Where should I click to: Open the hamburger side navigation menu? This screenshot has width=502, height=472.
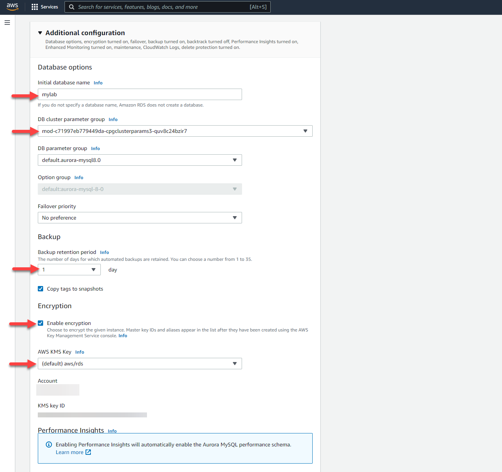coord(7,23)
